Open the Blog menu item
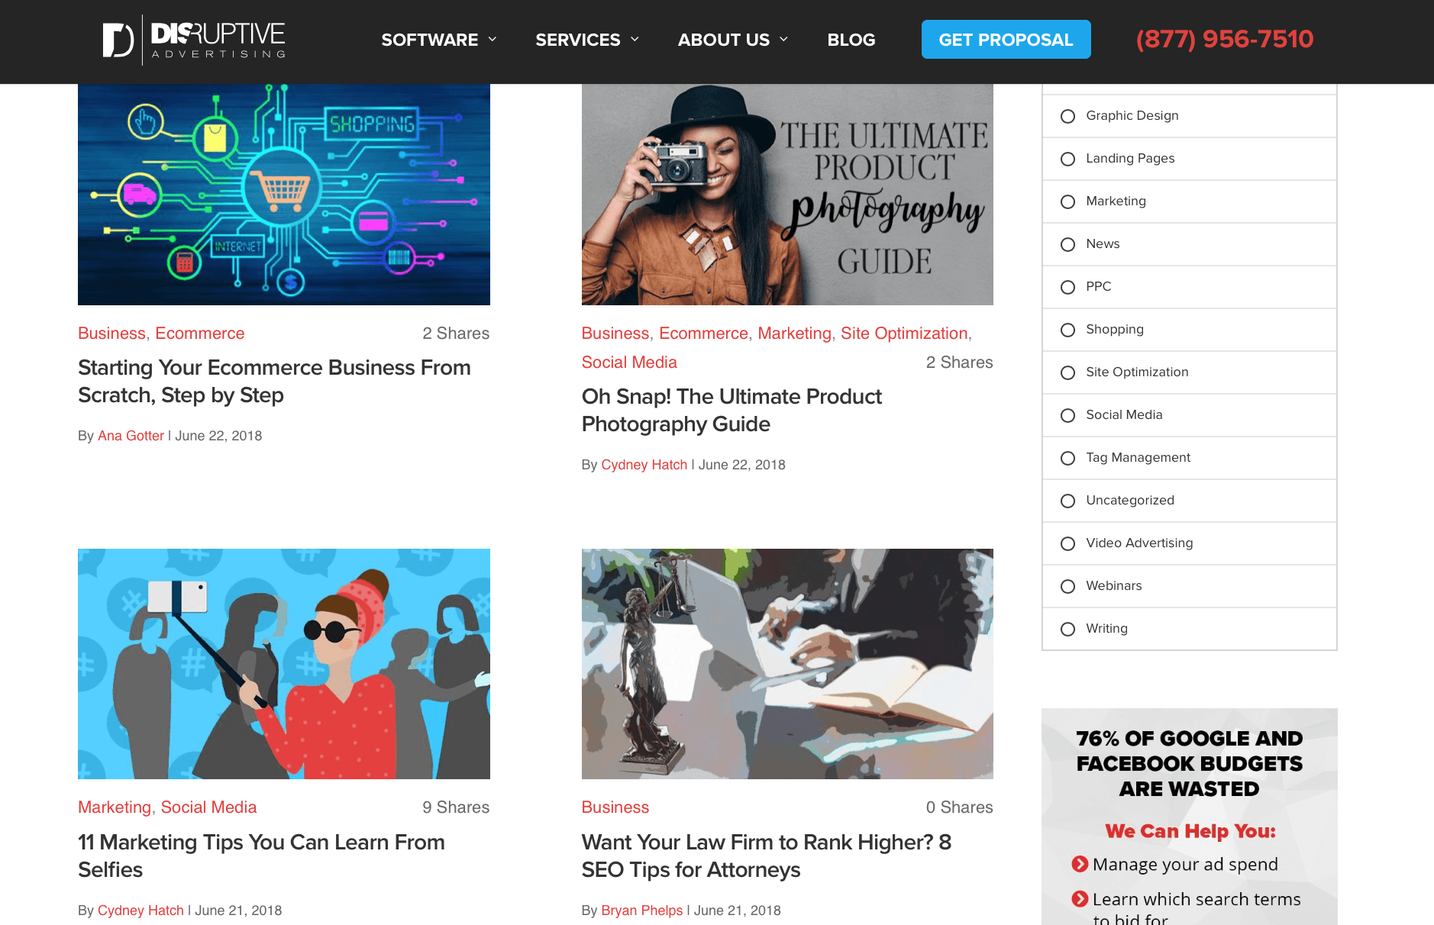Viewport: 1434px width, 925px height. (x=851, y=40)
